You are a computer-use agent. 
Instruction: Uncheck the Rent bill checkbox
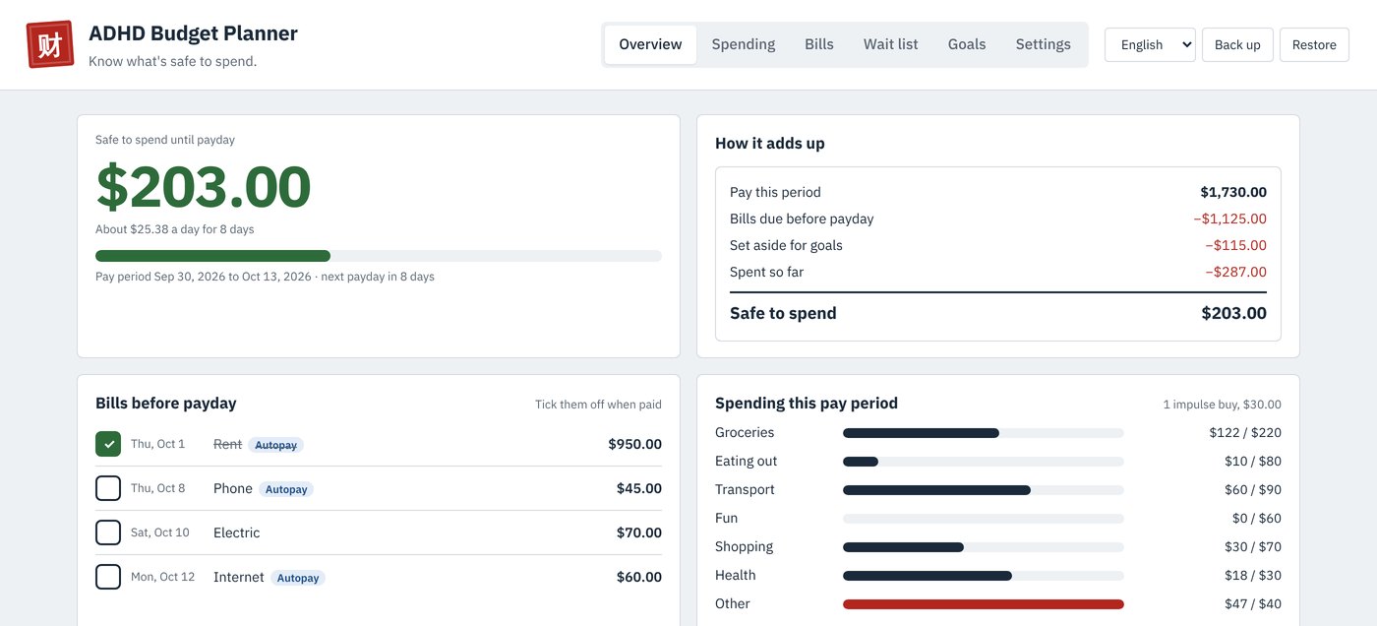pos(108,444)
